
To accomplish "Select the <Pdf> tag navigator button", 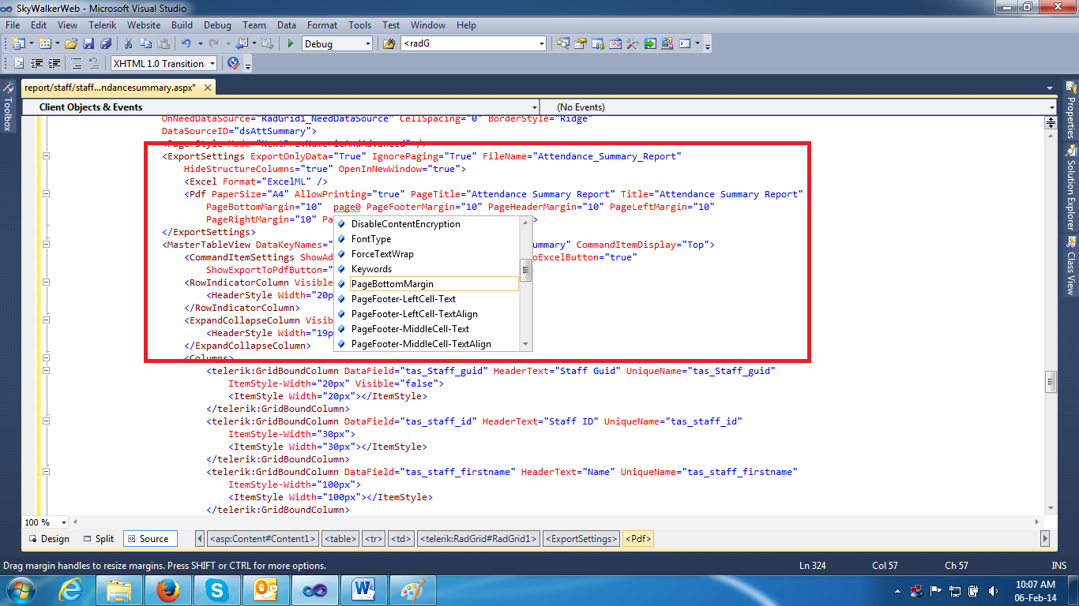I will pos(638,539).
